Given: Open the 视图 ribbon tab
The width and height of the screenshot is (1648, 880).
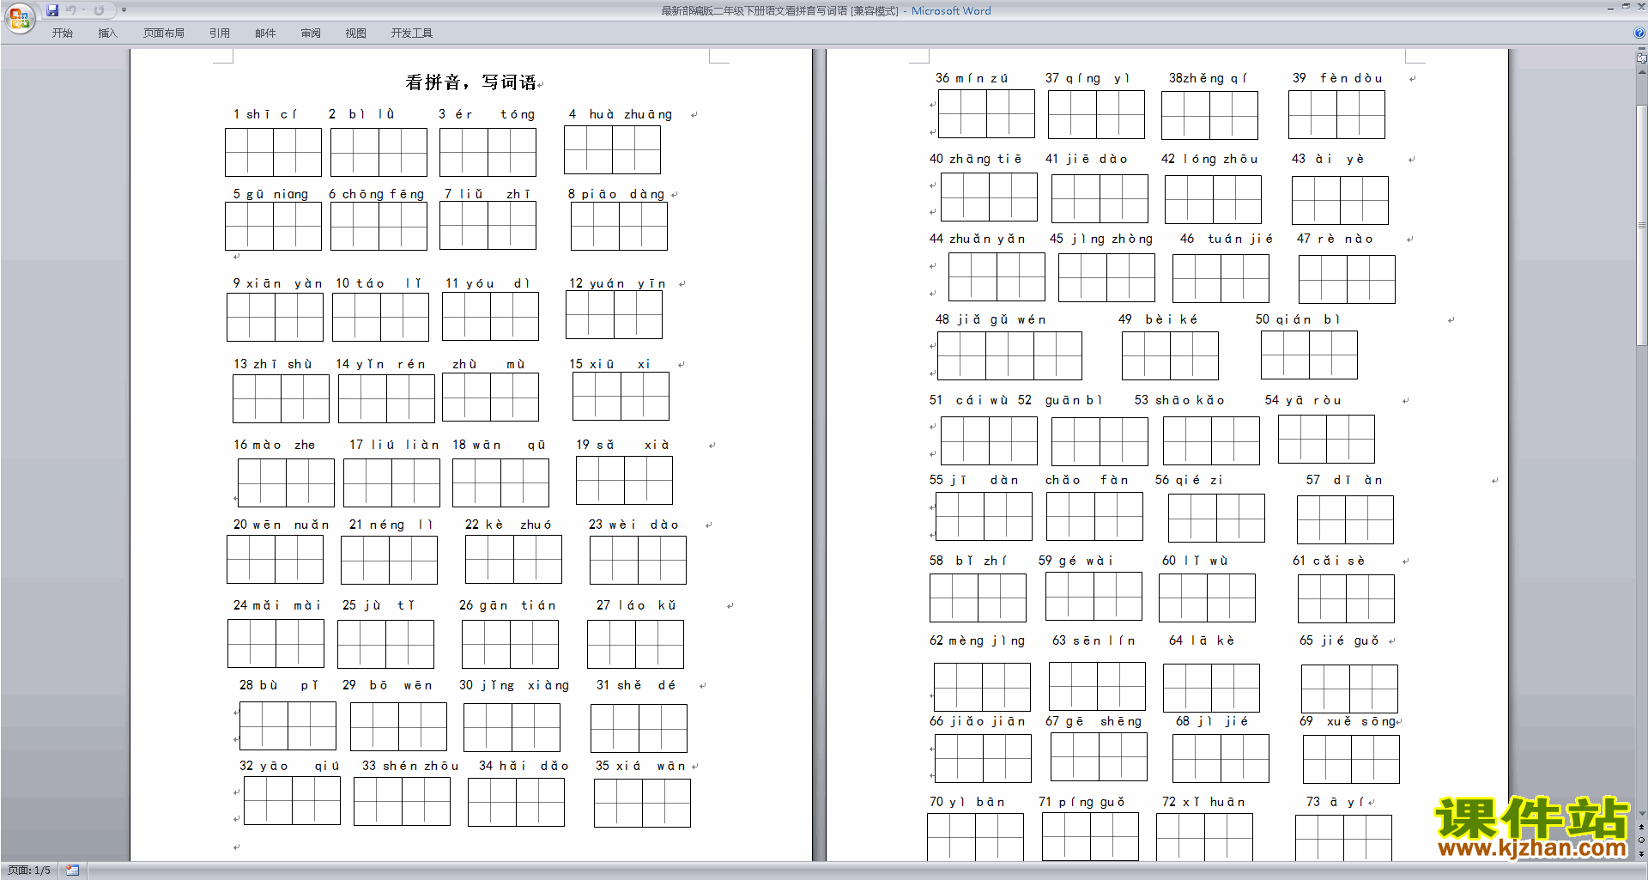Looking at the screenshot, I should 356,33.
